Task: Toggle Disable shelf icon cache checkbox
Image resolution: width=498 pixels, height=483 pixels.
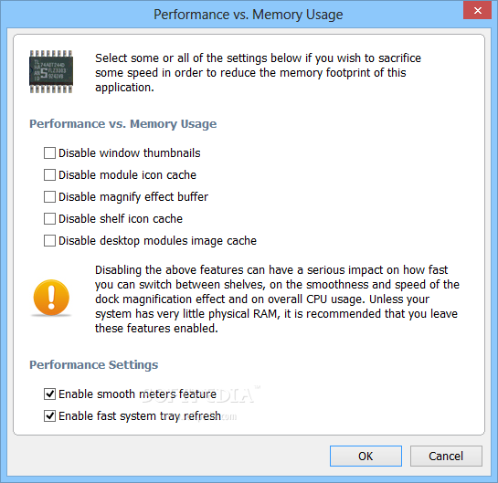Action: point(49,218)
